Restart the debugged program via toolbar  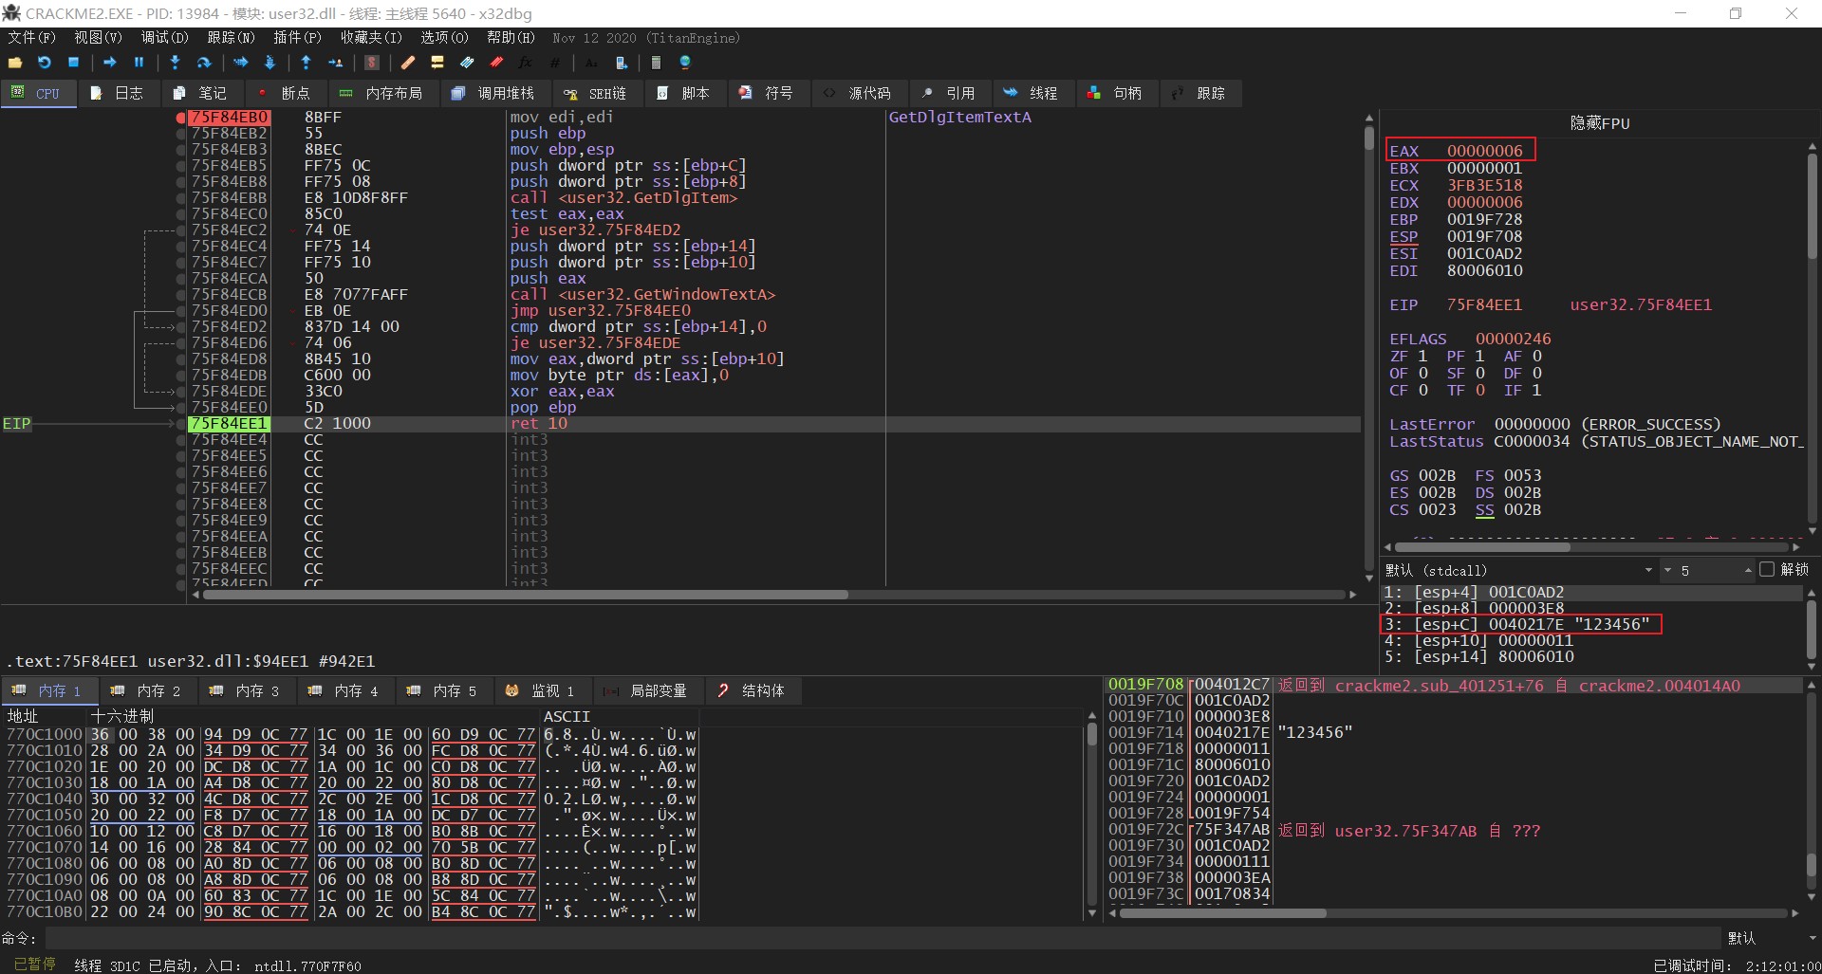coord(45,63)
